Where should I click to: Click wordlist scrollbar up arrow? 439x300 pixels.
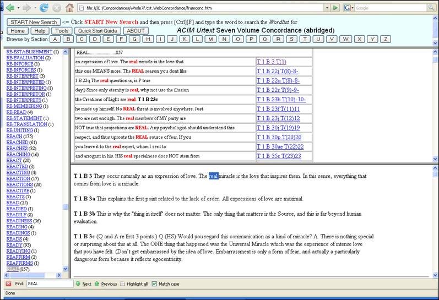(x=65, y=52)
